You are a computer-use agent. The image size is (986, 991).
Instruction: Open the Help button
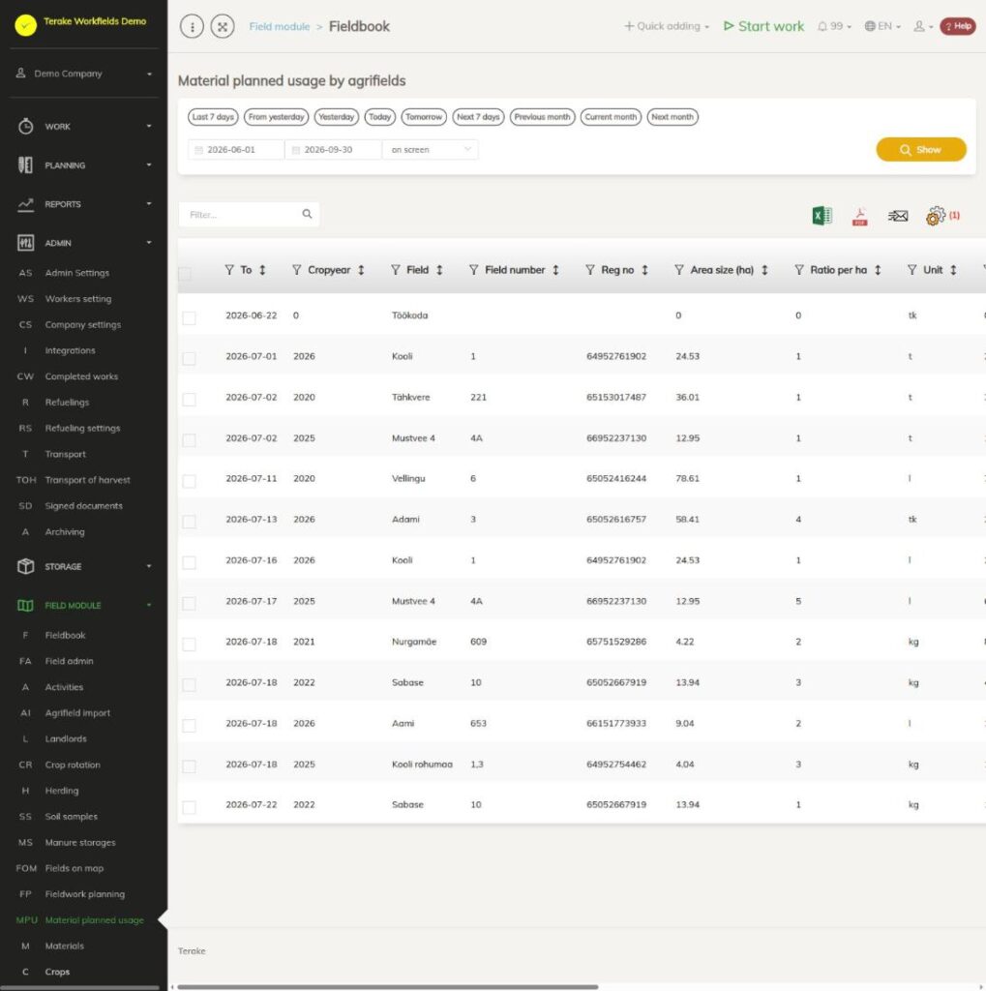[958, 26]
